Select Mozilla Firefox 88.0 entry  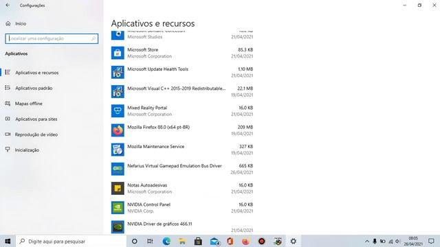[x=159, y=127]
